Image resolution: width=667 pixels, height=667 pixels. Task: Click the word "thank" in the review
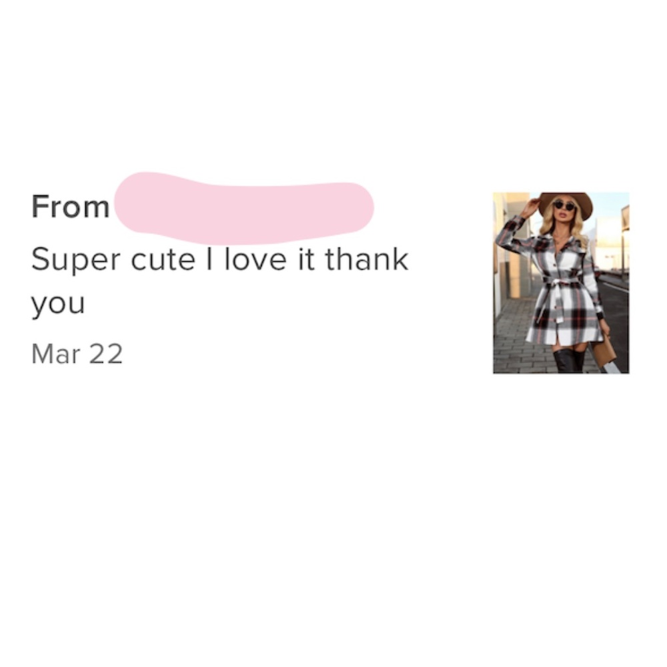point(367,259)
